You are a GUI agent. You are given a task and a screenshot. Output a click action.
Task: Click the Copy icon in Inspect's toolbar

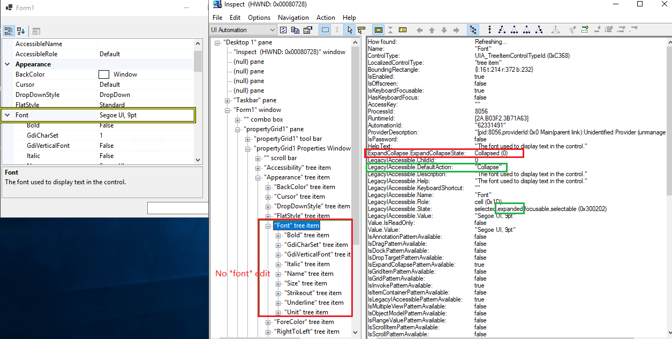pos(295,30)
